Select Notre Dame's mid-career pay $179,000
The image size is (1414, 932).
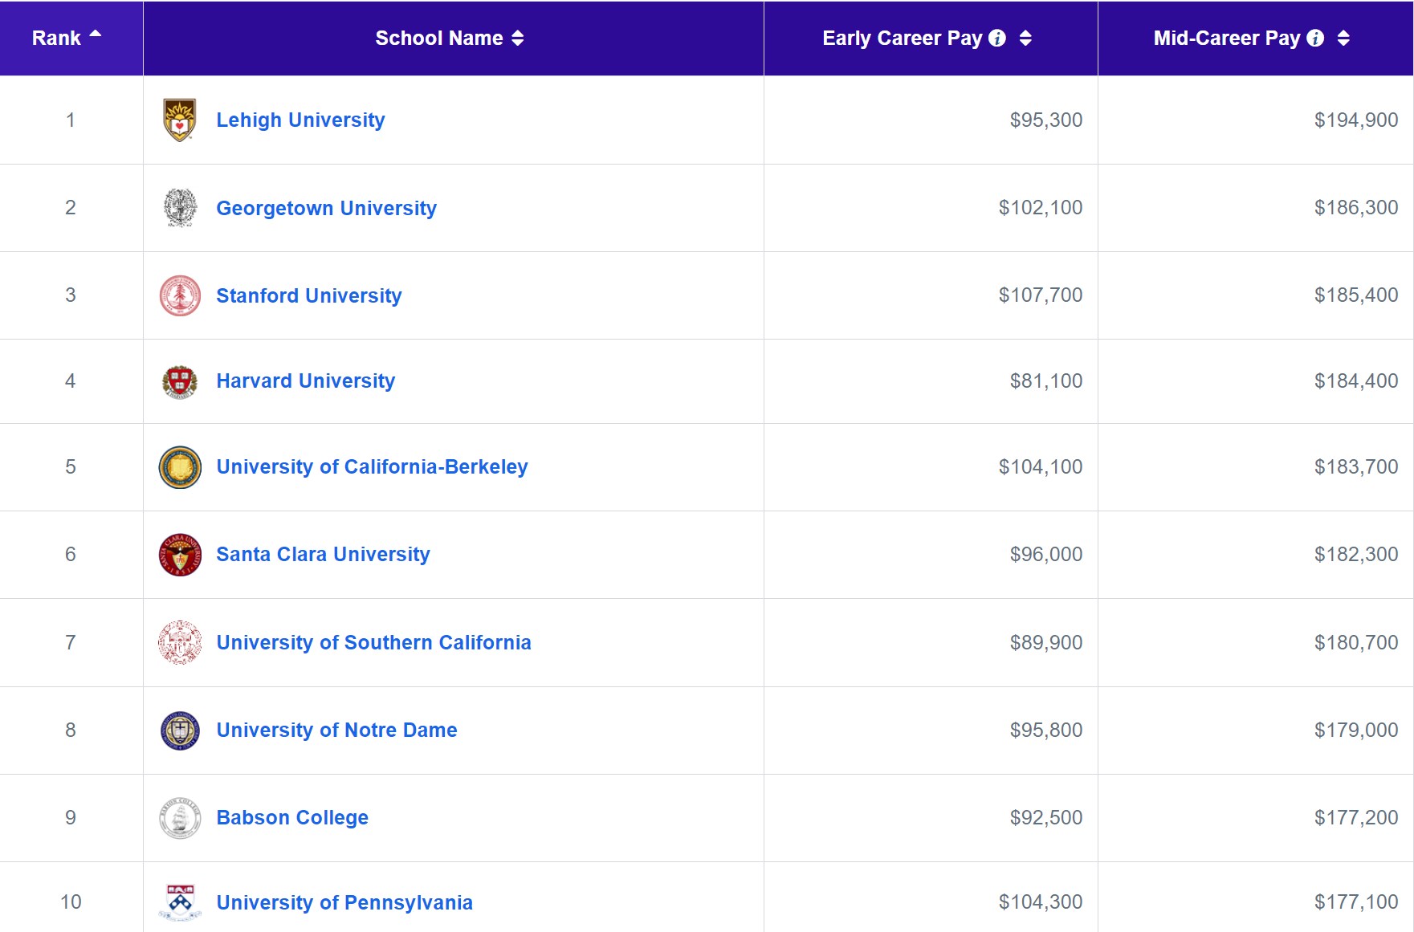1355,730
